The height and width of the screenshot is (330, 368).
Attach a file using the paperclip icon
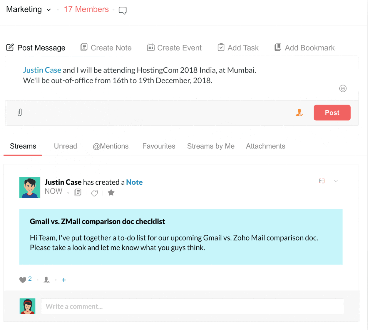click(20, 112)
